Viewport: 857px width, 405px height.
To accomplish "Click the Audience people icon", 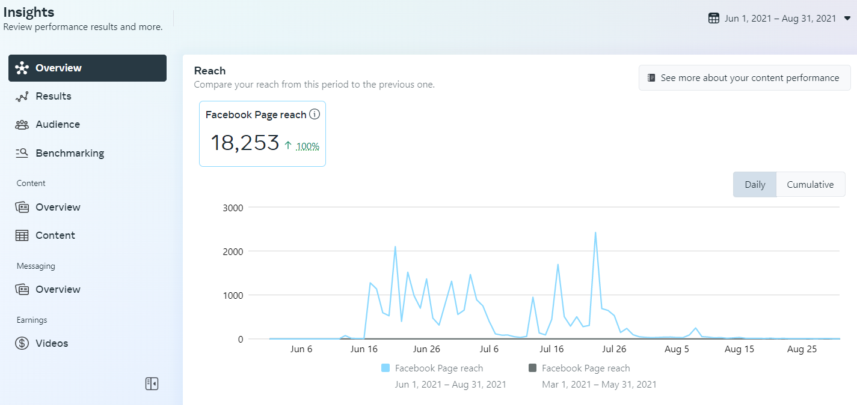I will pos(22,125).
